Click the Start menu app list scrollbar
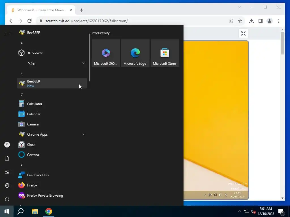This screenshot has width=290, height=217. pos(89,58)
